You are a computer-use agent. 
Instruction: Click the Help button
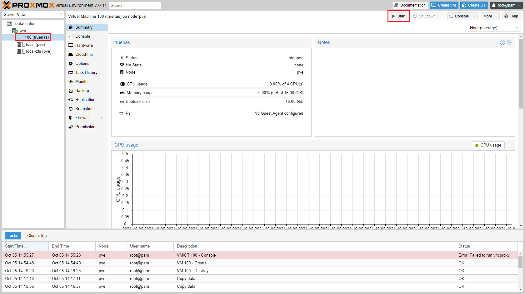pyautogui.click(x=512, y=16)
